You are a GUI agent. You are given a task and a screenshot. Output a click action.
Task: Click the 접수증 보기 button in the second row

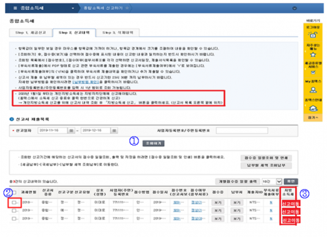[x=218, y=211]
